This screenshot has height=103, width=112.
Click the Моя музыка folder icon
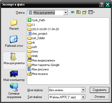coord(30,74)
